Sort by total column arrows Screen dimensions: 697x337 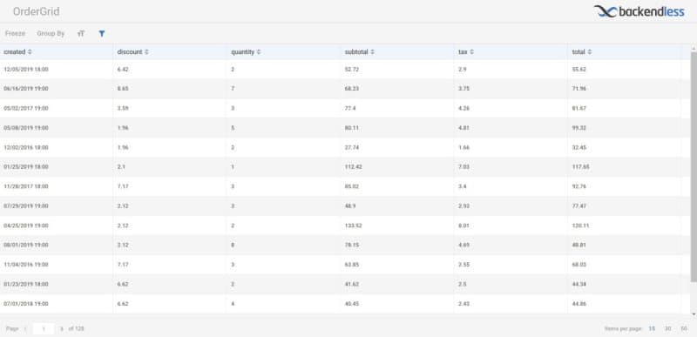click(590, 52)
